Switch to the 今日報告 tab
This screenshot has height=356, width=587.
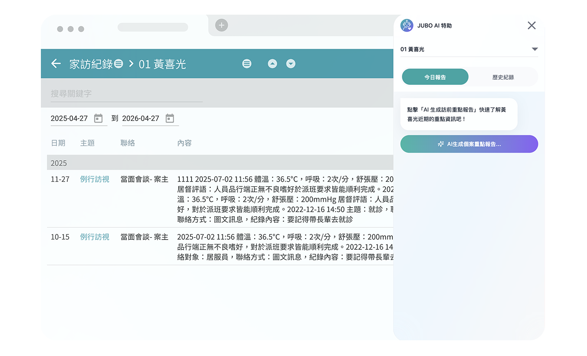click(x=435, y=77)
